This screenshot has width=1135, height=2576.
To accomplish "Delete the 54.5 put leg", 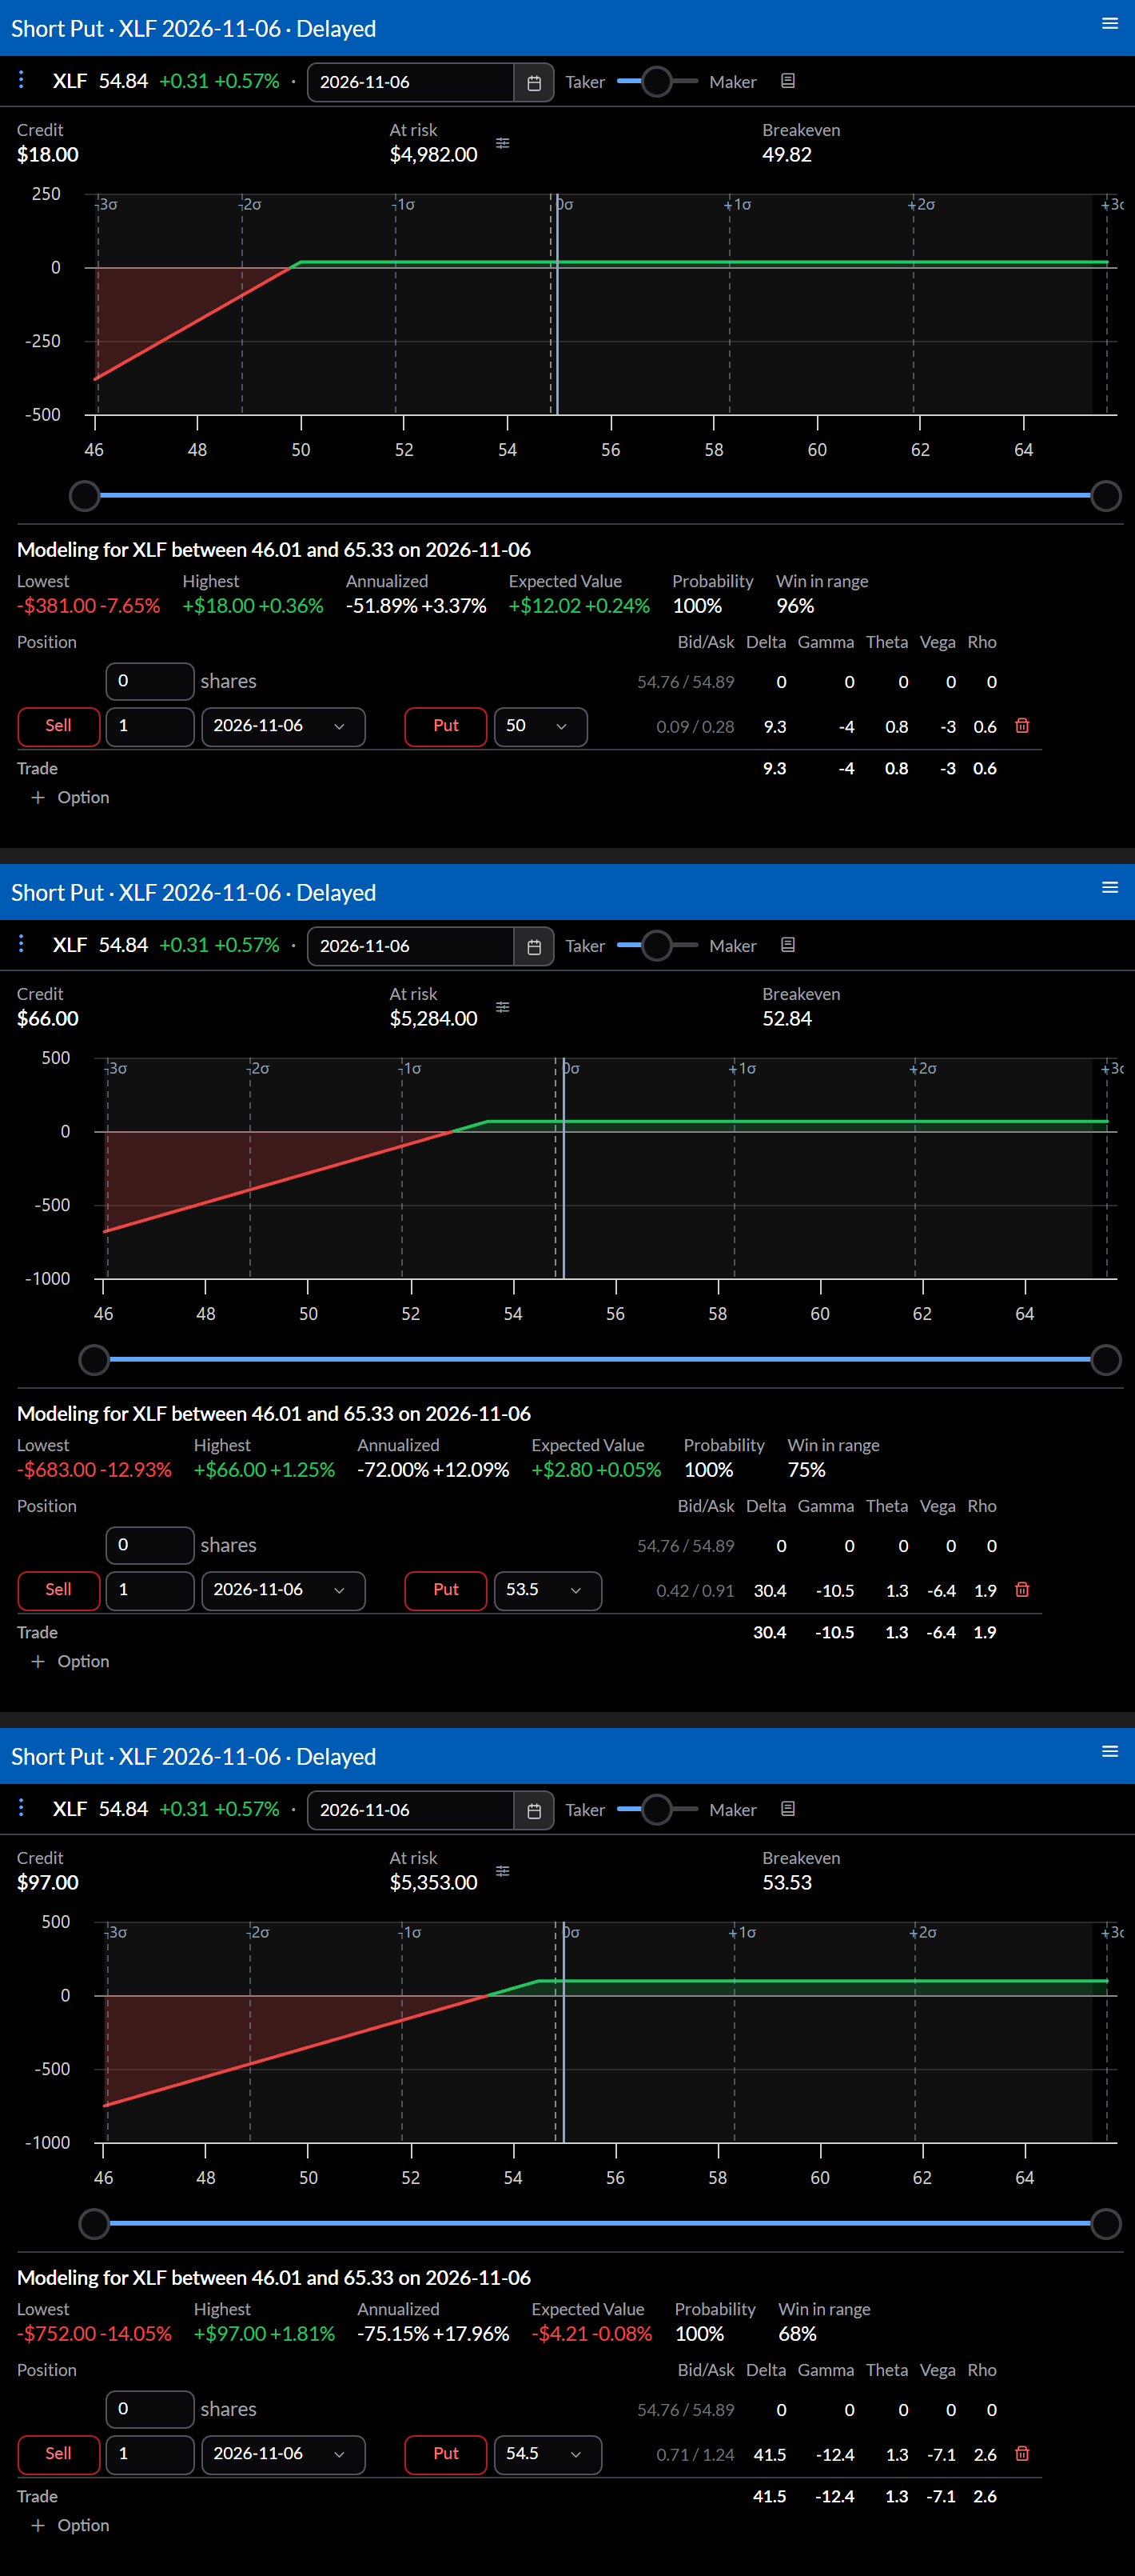I will pyautogui.click(x=1022, y=2454).
